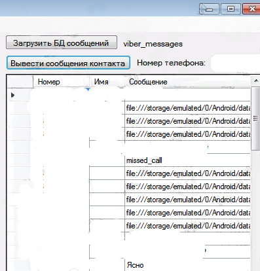The height and width of the screenshot is (271, 260).
Task: Click the scrollbar up arrow
Action: pos(255,81)
